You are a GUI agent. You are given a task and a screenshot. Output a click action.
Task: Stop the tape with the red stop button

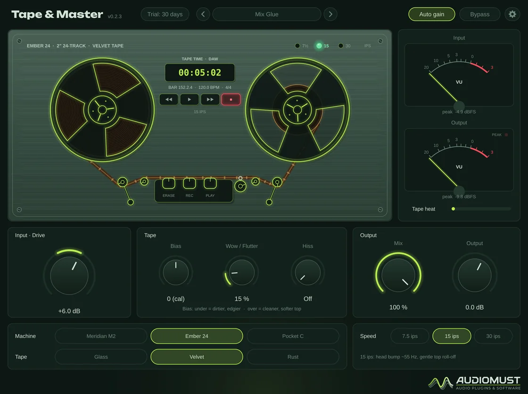(x=231, y=99)
